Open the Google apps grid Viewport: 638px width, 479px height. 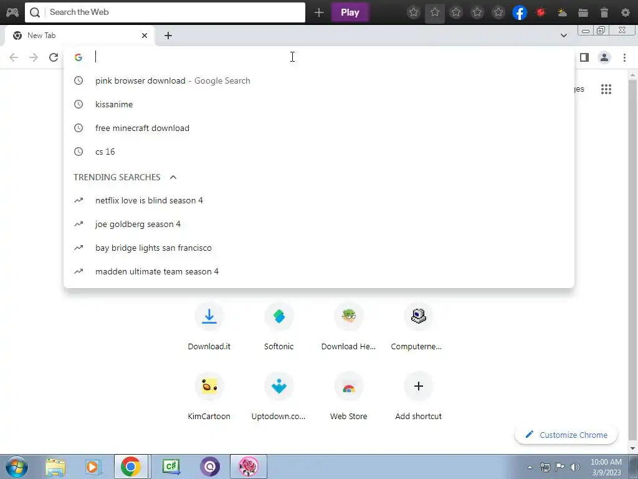606,89
